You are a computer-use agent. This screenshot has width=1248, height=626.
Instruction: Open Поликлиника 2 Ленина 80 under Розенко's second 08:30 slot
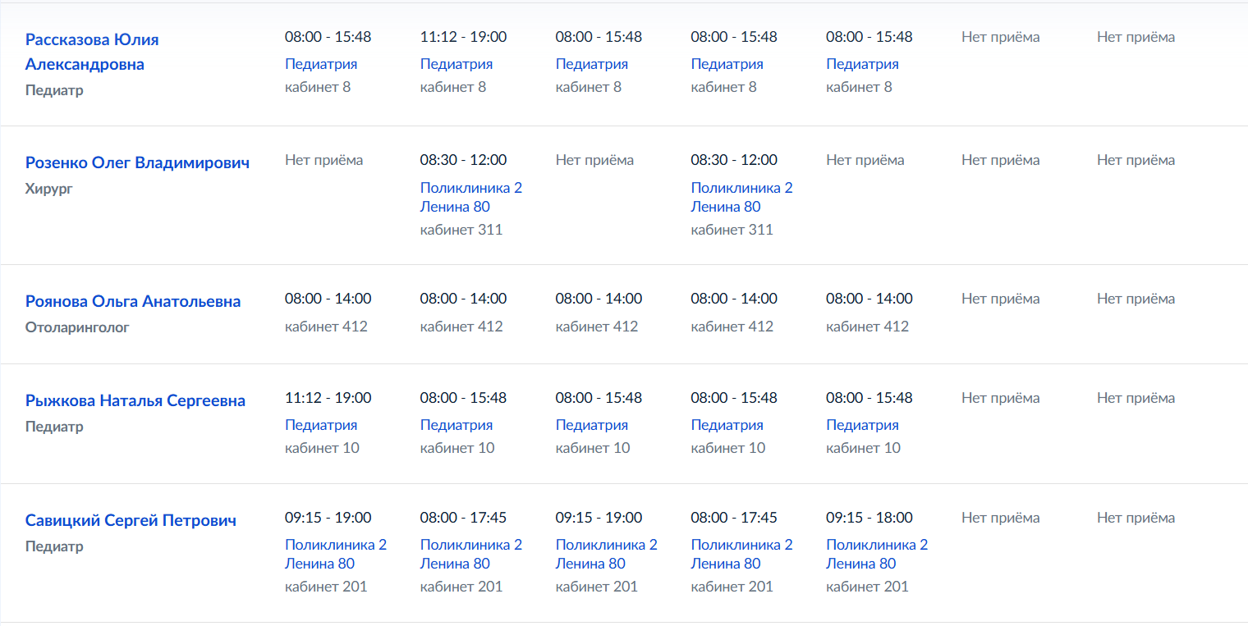point(742,197)
